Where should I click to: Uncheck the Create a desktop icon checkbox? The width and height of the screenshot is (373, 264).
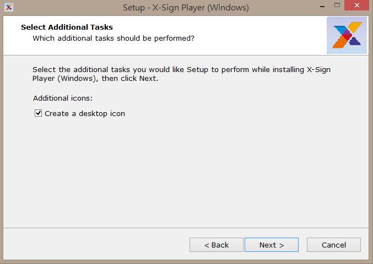pos(39,113)
